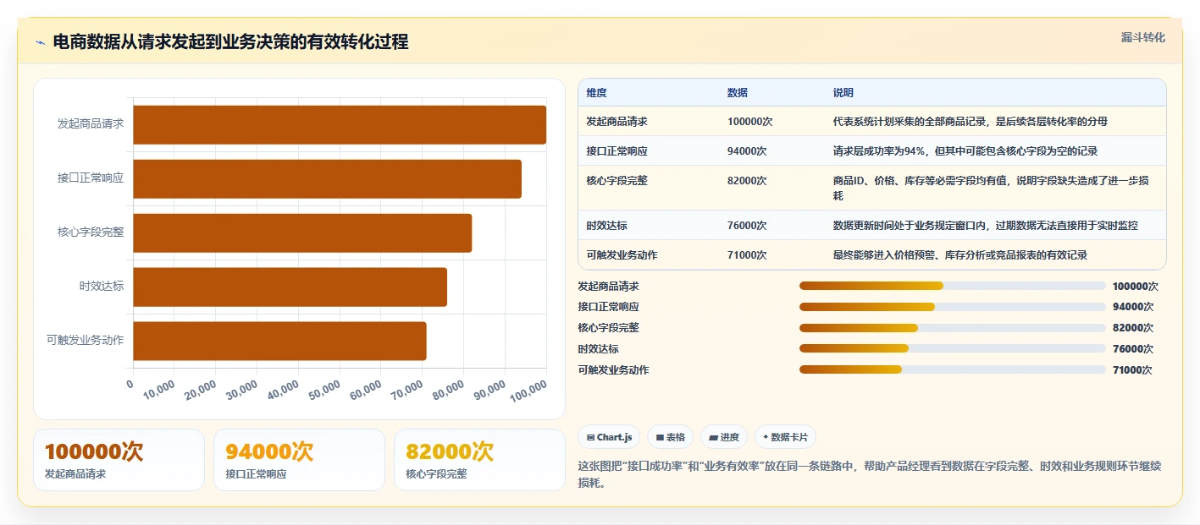Click the table cell 核心字段完整
The image size is (1200, 525).
point(617,181)
